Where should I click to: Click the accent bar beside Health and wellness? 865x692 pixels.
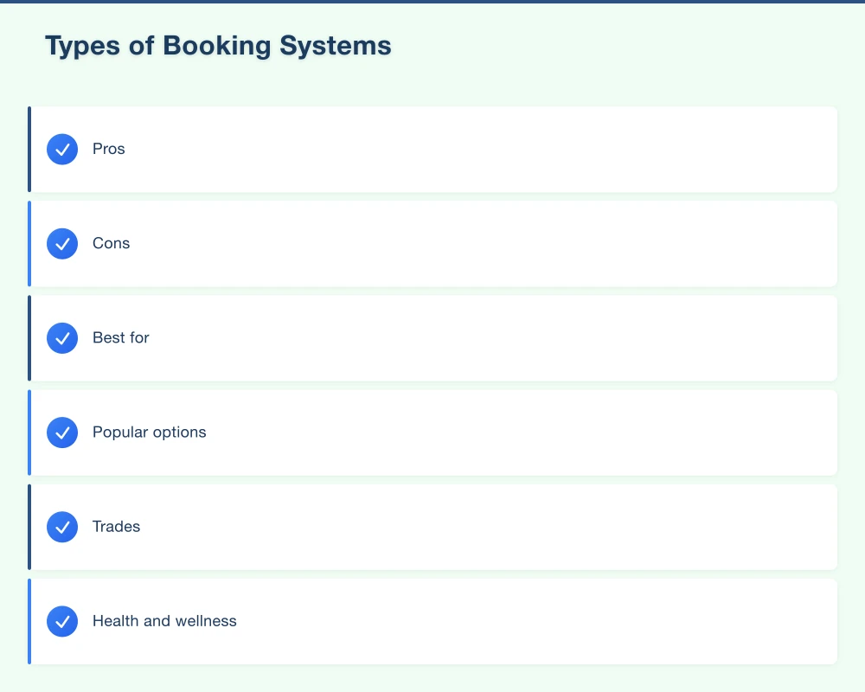30,621
